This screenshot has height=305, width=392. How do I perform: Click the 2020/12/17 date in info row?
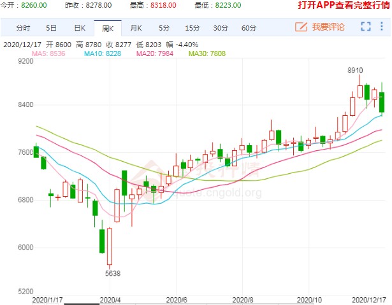pos(22,45)
